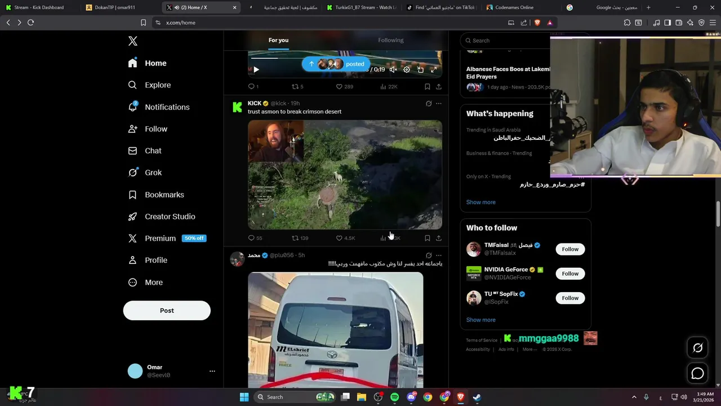Switch to the Stream - Kick Dashboard tab
The image size is (721, 406).
click(x=39, y=7)
